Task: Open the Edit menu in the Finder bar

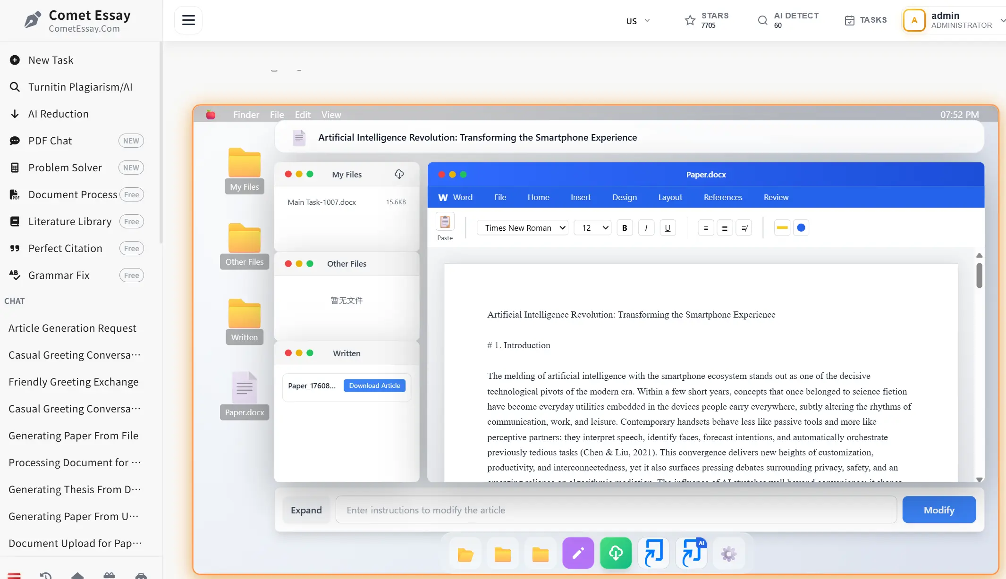Action: [303, 115]
